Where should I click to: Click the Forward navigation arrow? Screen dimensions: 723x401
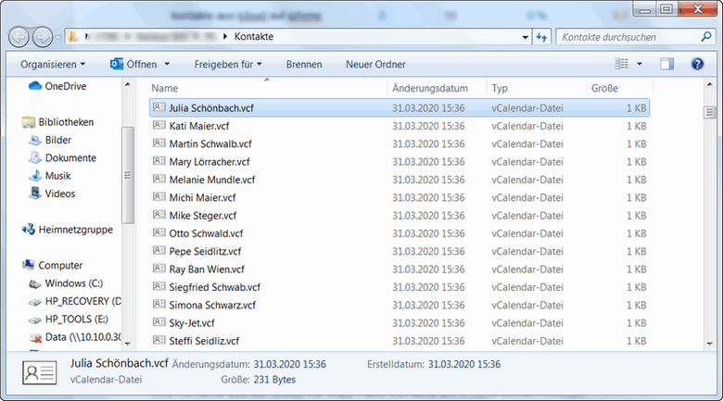pos(43,37)
